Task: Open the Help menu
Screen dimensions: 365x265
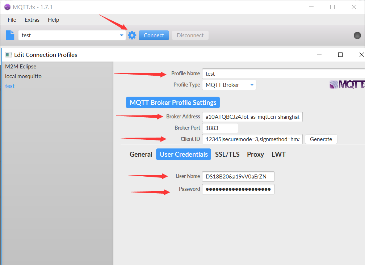Action: [53, 20]
